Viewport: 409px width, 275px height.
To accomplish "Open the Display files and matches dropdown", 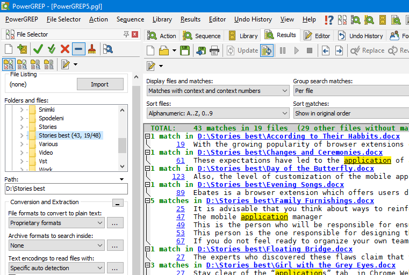I will click(218, 91).
